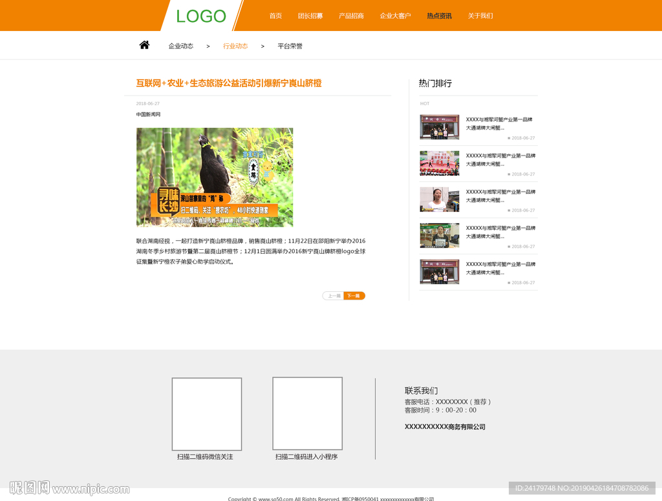Click the orange 下一篇 next article button

pos(354,296)
